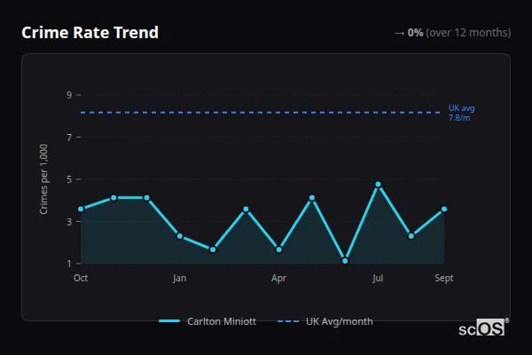
Task: Click the 0% over 12 months indicator
Action: pyautogui.click(x=452, y=33)
